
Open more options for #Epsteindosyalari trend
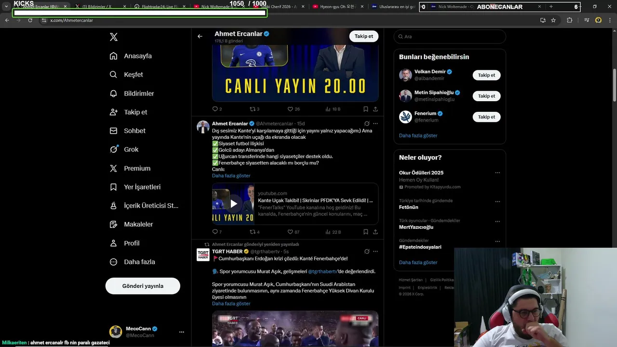(x=497, y=241)
